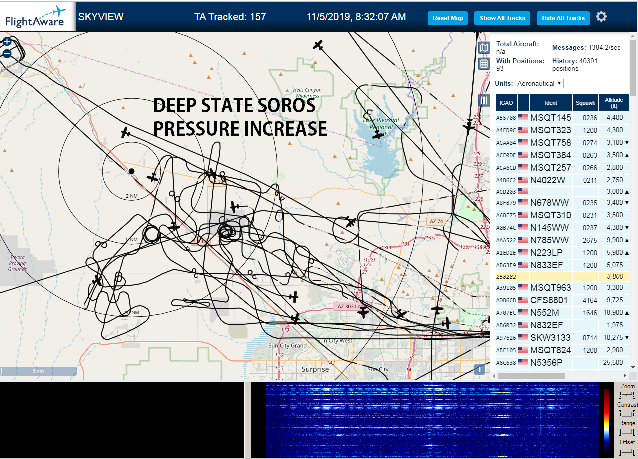
Task: Adjust the Zoom slider in spectrum panel
Action: [627, 395]
